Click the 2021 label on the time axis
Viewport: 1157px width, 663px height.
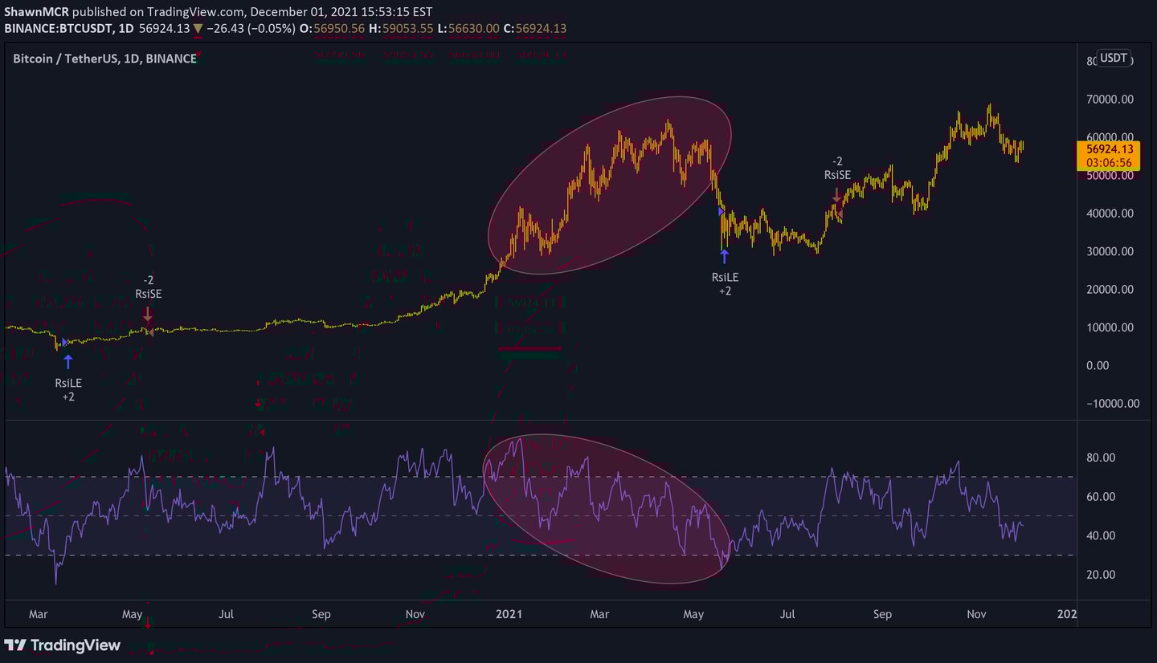tap(509, 614)
